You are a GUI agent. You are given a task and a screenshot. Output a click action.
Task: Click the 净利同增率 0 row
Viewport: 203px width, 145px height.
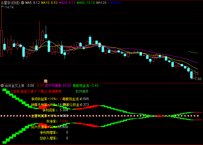[54, 132]
